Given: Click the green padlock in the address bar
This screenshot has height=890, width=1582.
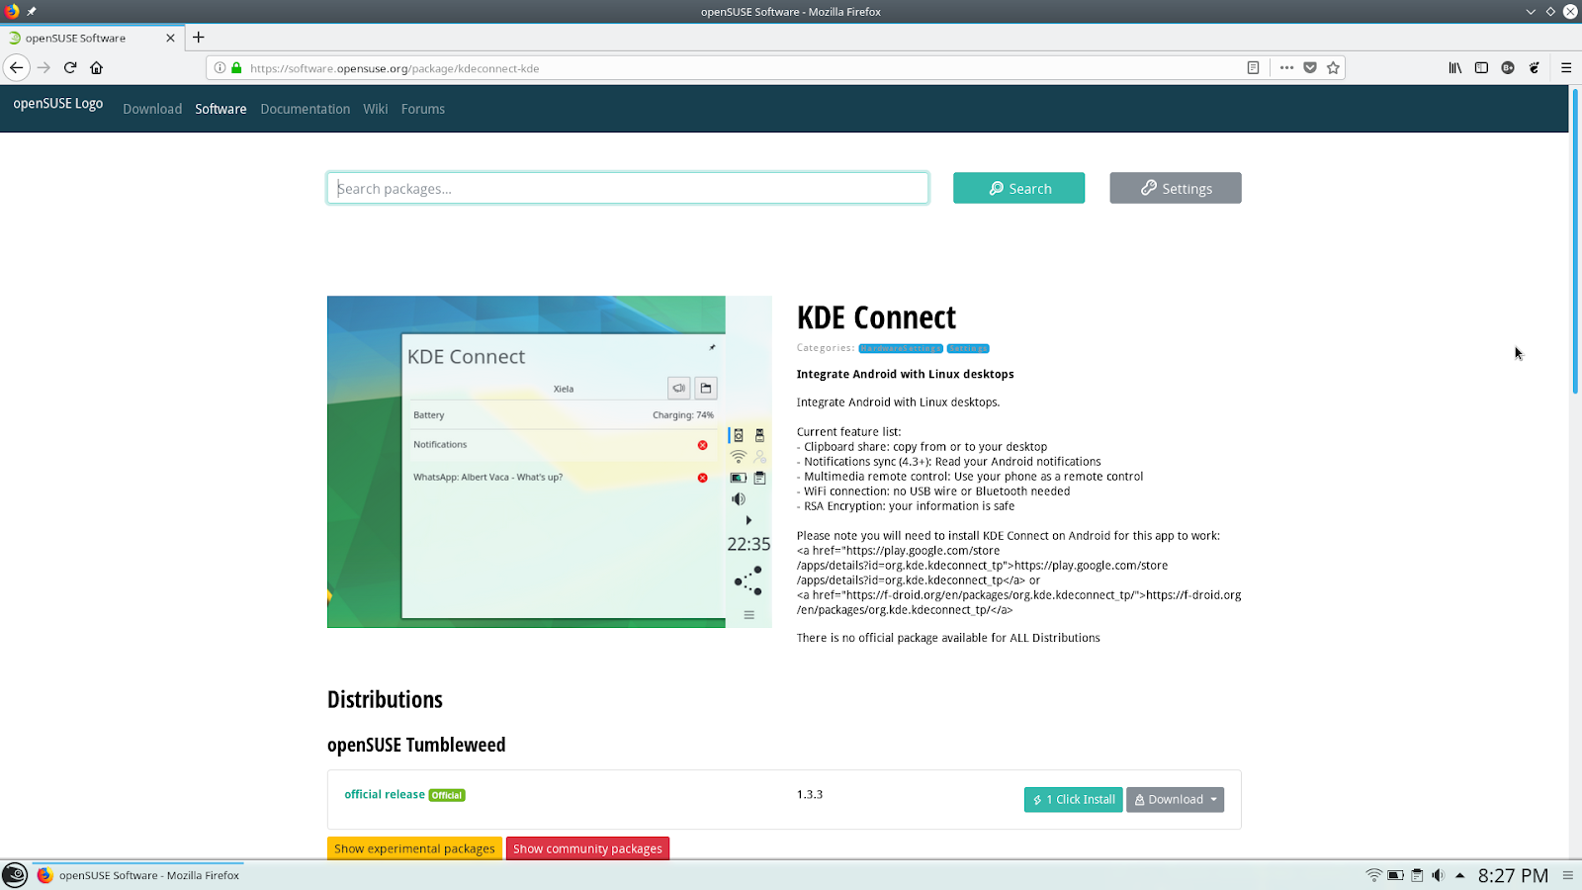Looking at the screenshot, I should 236,68.
